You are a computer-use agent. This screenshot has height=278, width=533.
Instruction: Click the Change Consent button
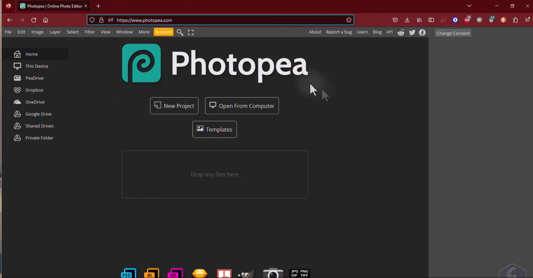coord(453,33)
